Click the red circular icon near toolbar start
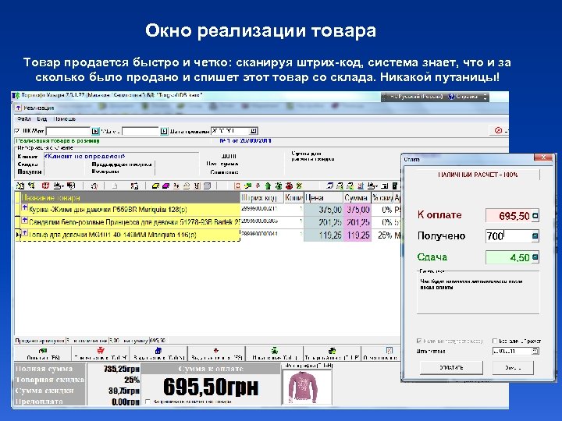562x421 pixels. point(45,186)
